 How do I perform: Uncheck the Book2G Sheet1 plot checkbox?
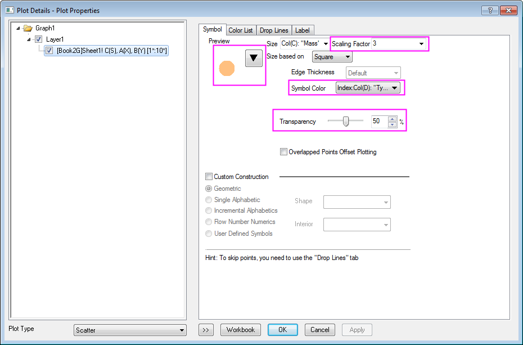pos(49,51)
